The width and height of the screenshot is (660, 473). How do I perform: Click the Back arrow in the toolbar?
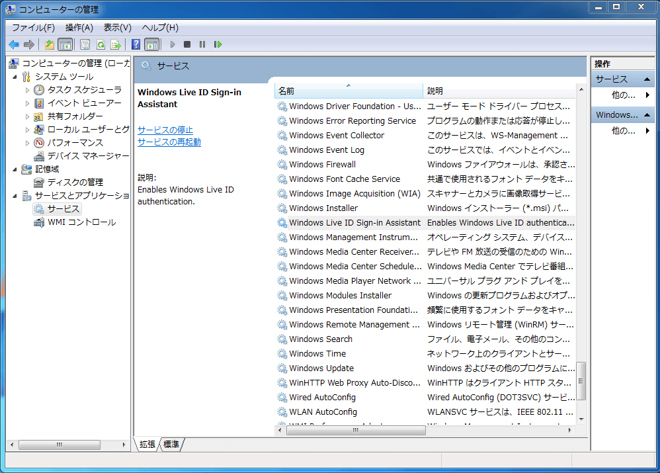tap(14, 44)
